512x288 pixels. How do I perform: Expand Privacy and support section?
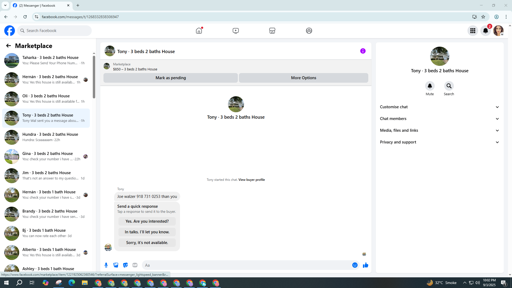(439, 142)
